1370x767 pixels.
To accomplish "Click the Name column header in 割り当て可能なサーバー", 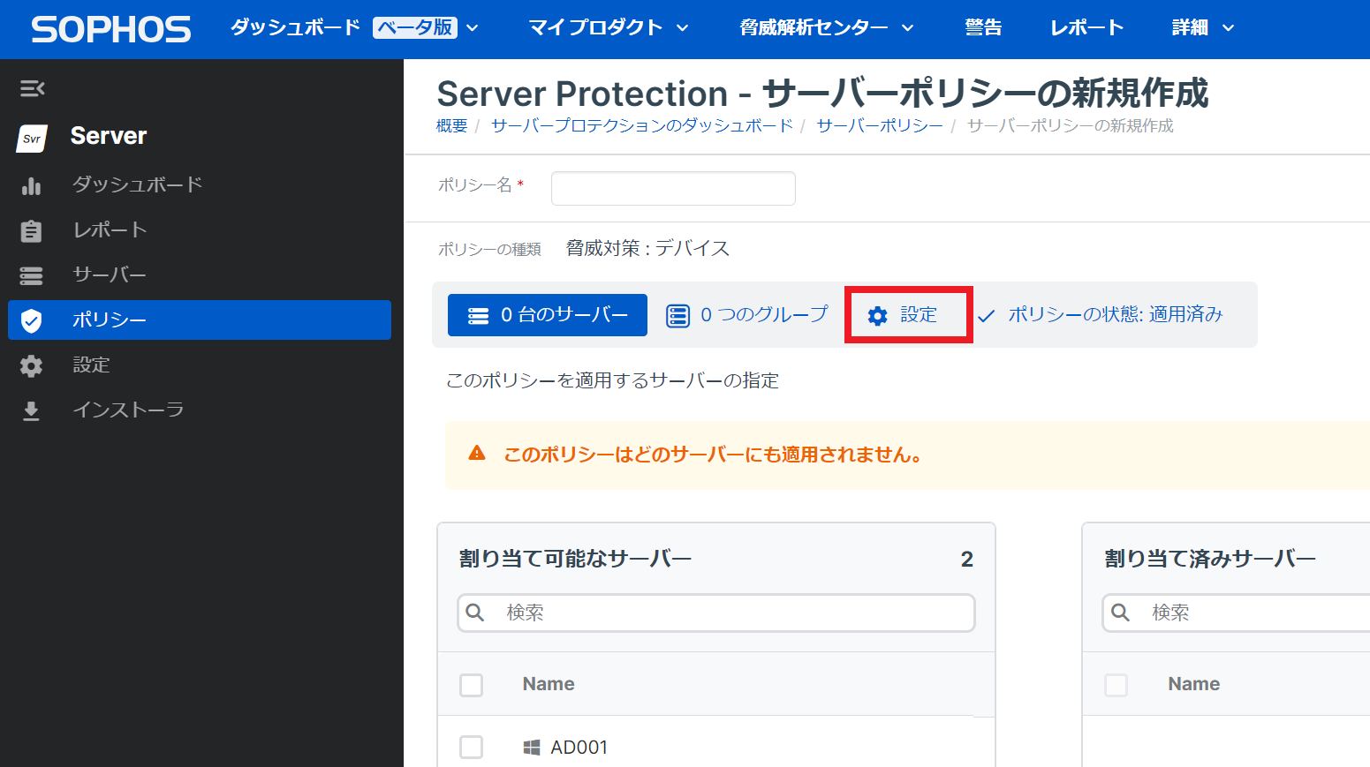I will (549, 684).
